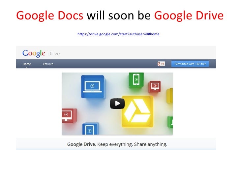This screenshot has width=240, height=180.
Task: Switch to the Features tab
Action: coord(47,64)
